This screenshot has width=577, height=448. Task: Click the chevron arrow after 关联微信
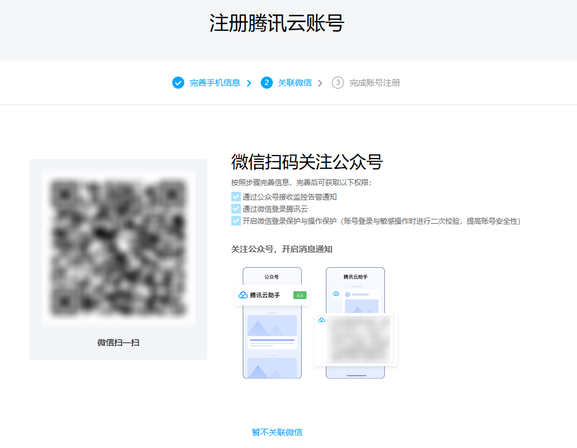tap(320, 83)
